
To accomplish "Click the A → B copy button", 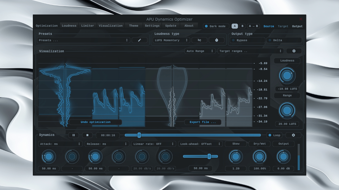I will (x=253, y=26).
